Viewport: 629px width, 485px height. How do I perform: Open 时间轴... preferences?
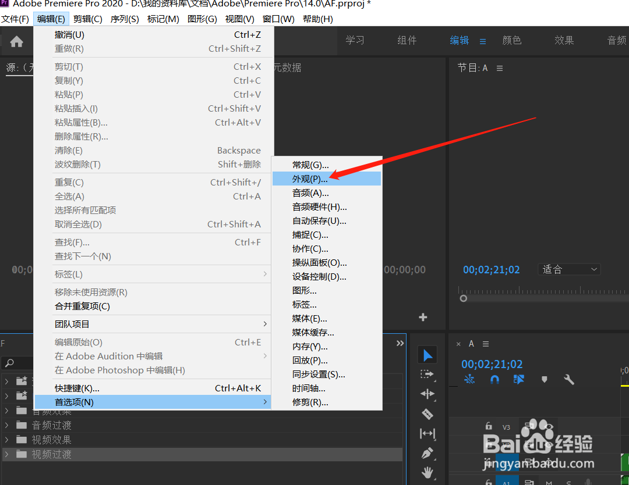coord(327,388)
